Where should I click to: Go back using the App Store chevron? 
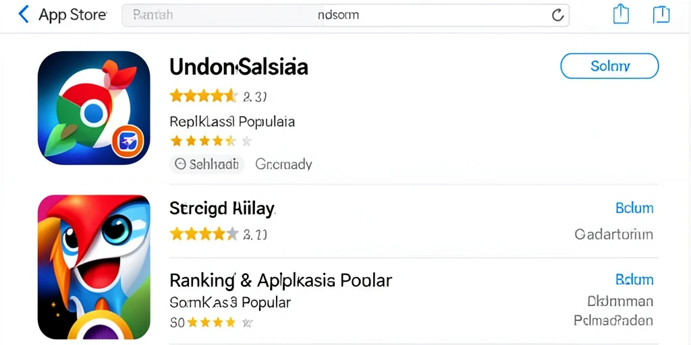(23, 15)
